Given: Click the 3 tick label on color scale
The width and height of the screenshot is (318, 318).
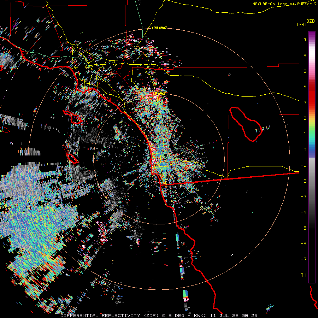Looking at the screenshot, I should click(305, 102).
